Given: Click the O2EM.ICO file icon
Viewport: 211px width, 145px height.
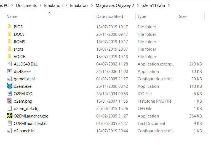Looking at the screenshot, I should coord(10,94).
